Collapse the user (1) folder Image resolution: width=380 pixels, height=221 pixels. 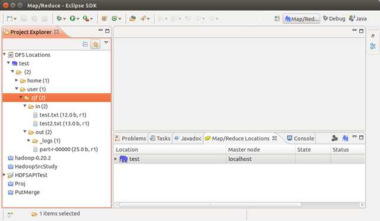click(x=17, y=89)
